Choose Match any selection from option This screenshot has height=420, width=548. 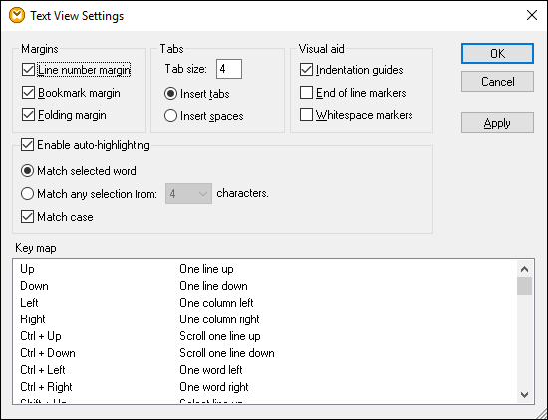point(27,194)
